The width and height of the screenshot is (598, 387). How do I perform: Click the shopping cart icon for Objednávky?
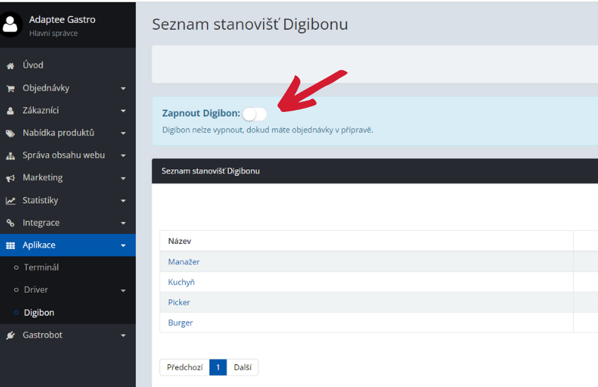coord(11,89)
